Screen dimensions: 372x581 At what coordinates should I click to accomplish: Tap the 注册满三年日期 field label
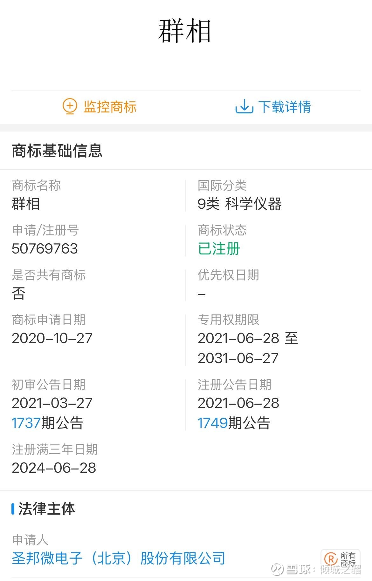click(x=55, y=449)
